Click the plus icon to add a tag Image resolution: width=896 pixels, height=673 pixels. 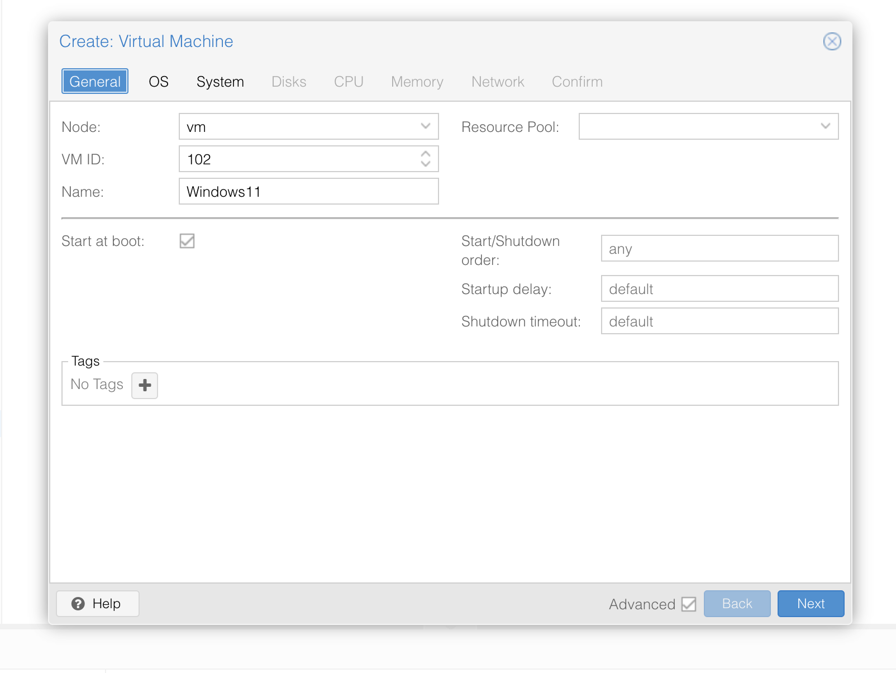[145, 385]
